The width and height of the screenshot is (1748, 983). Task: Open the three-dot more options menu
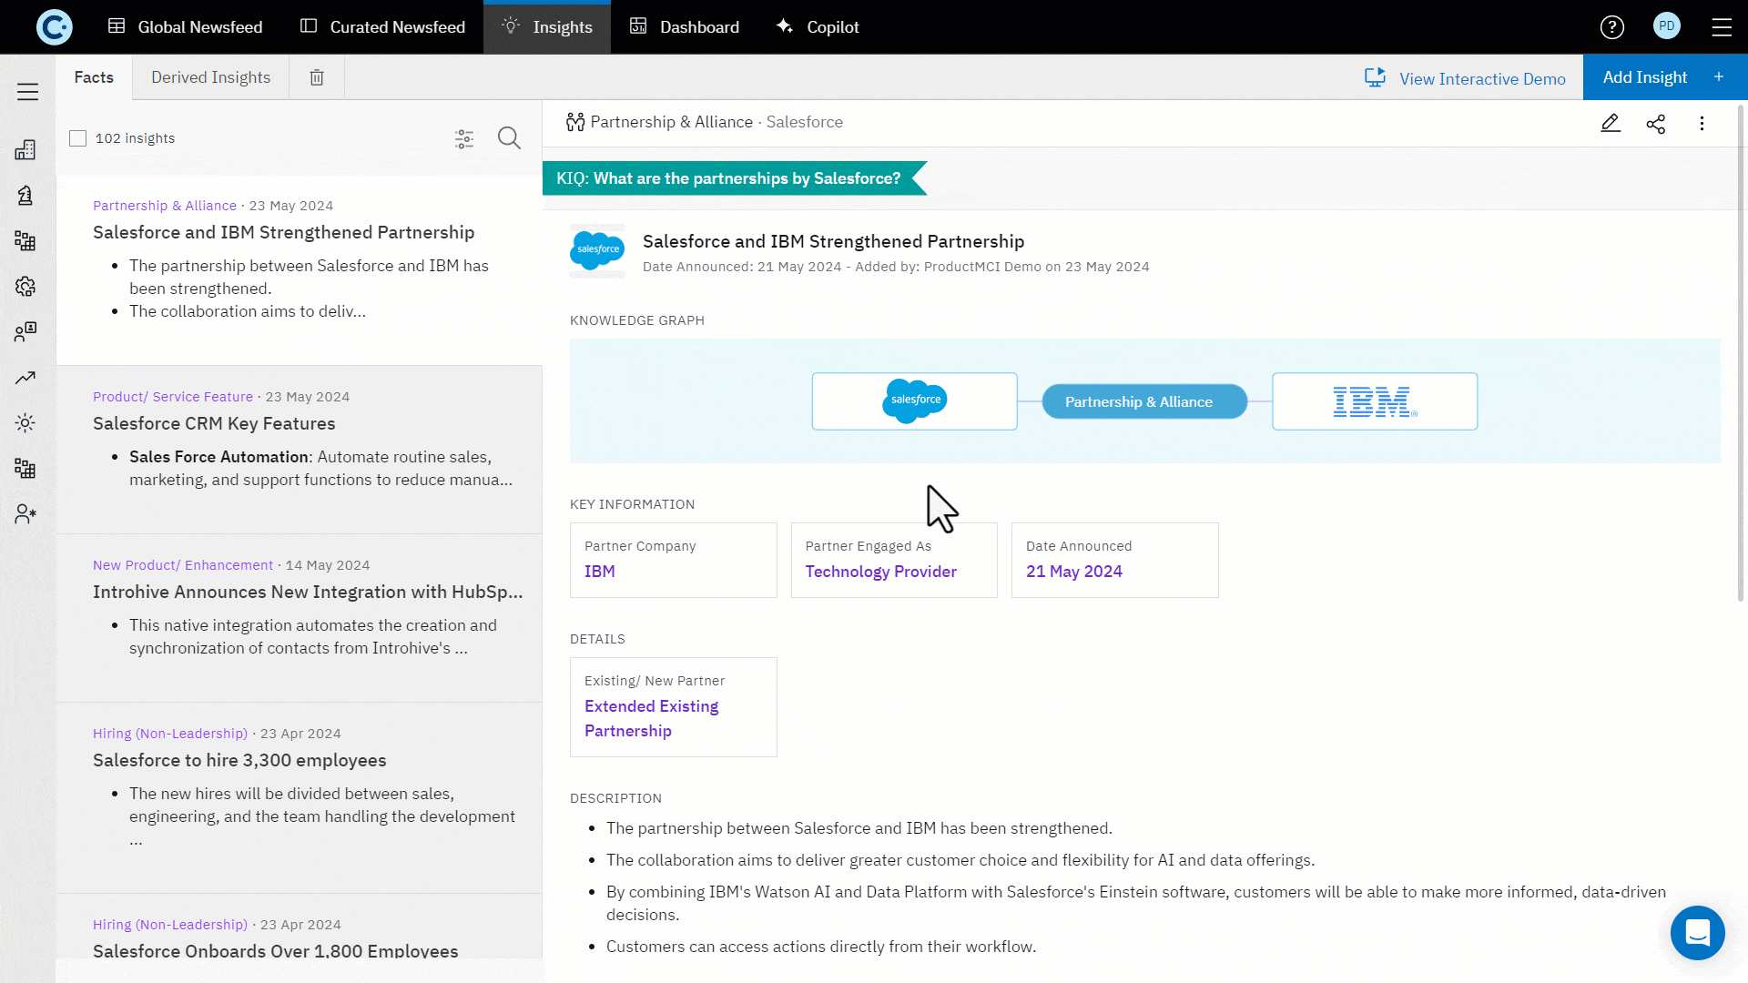(1702, 123)
